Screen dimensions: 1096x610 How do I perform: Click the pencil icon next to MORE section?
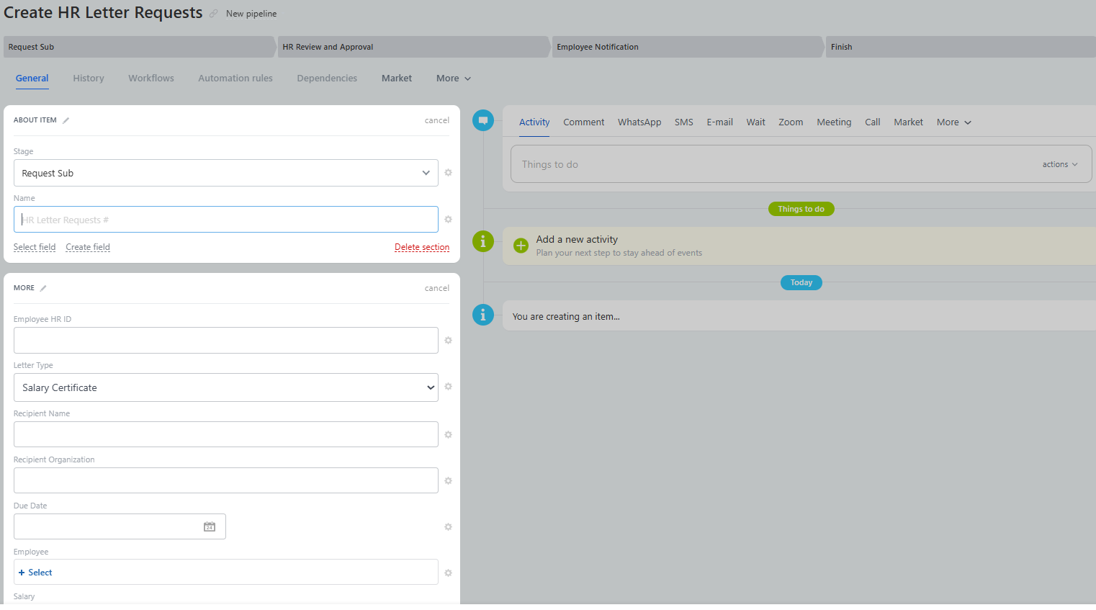pos(43,288)
